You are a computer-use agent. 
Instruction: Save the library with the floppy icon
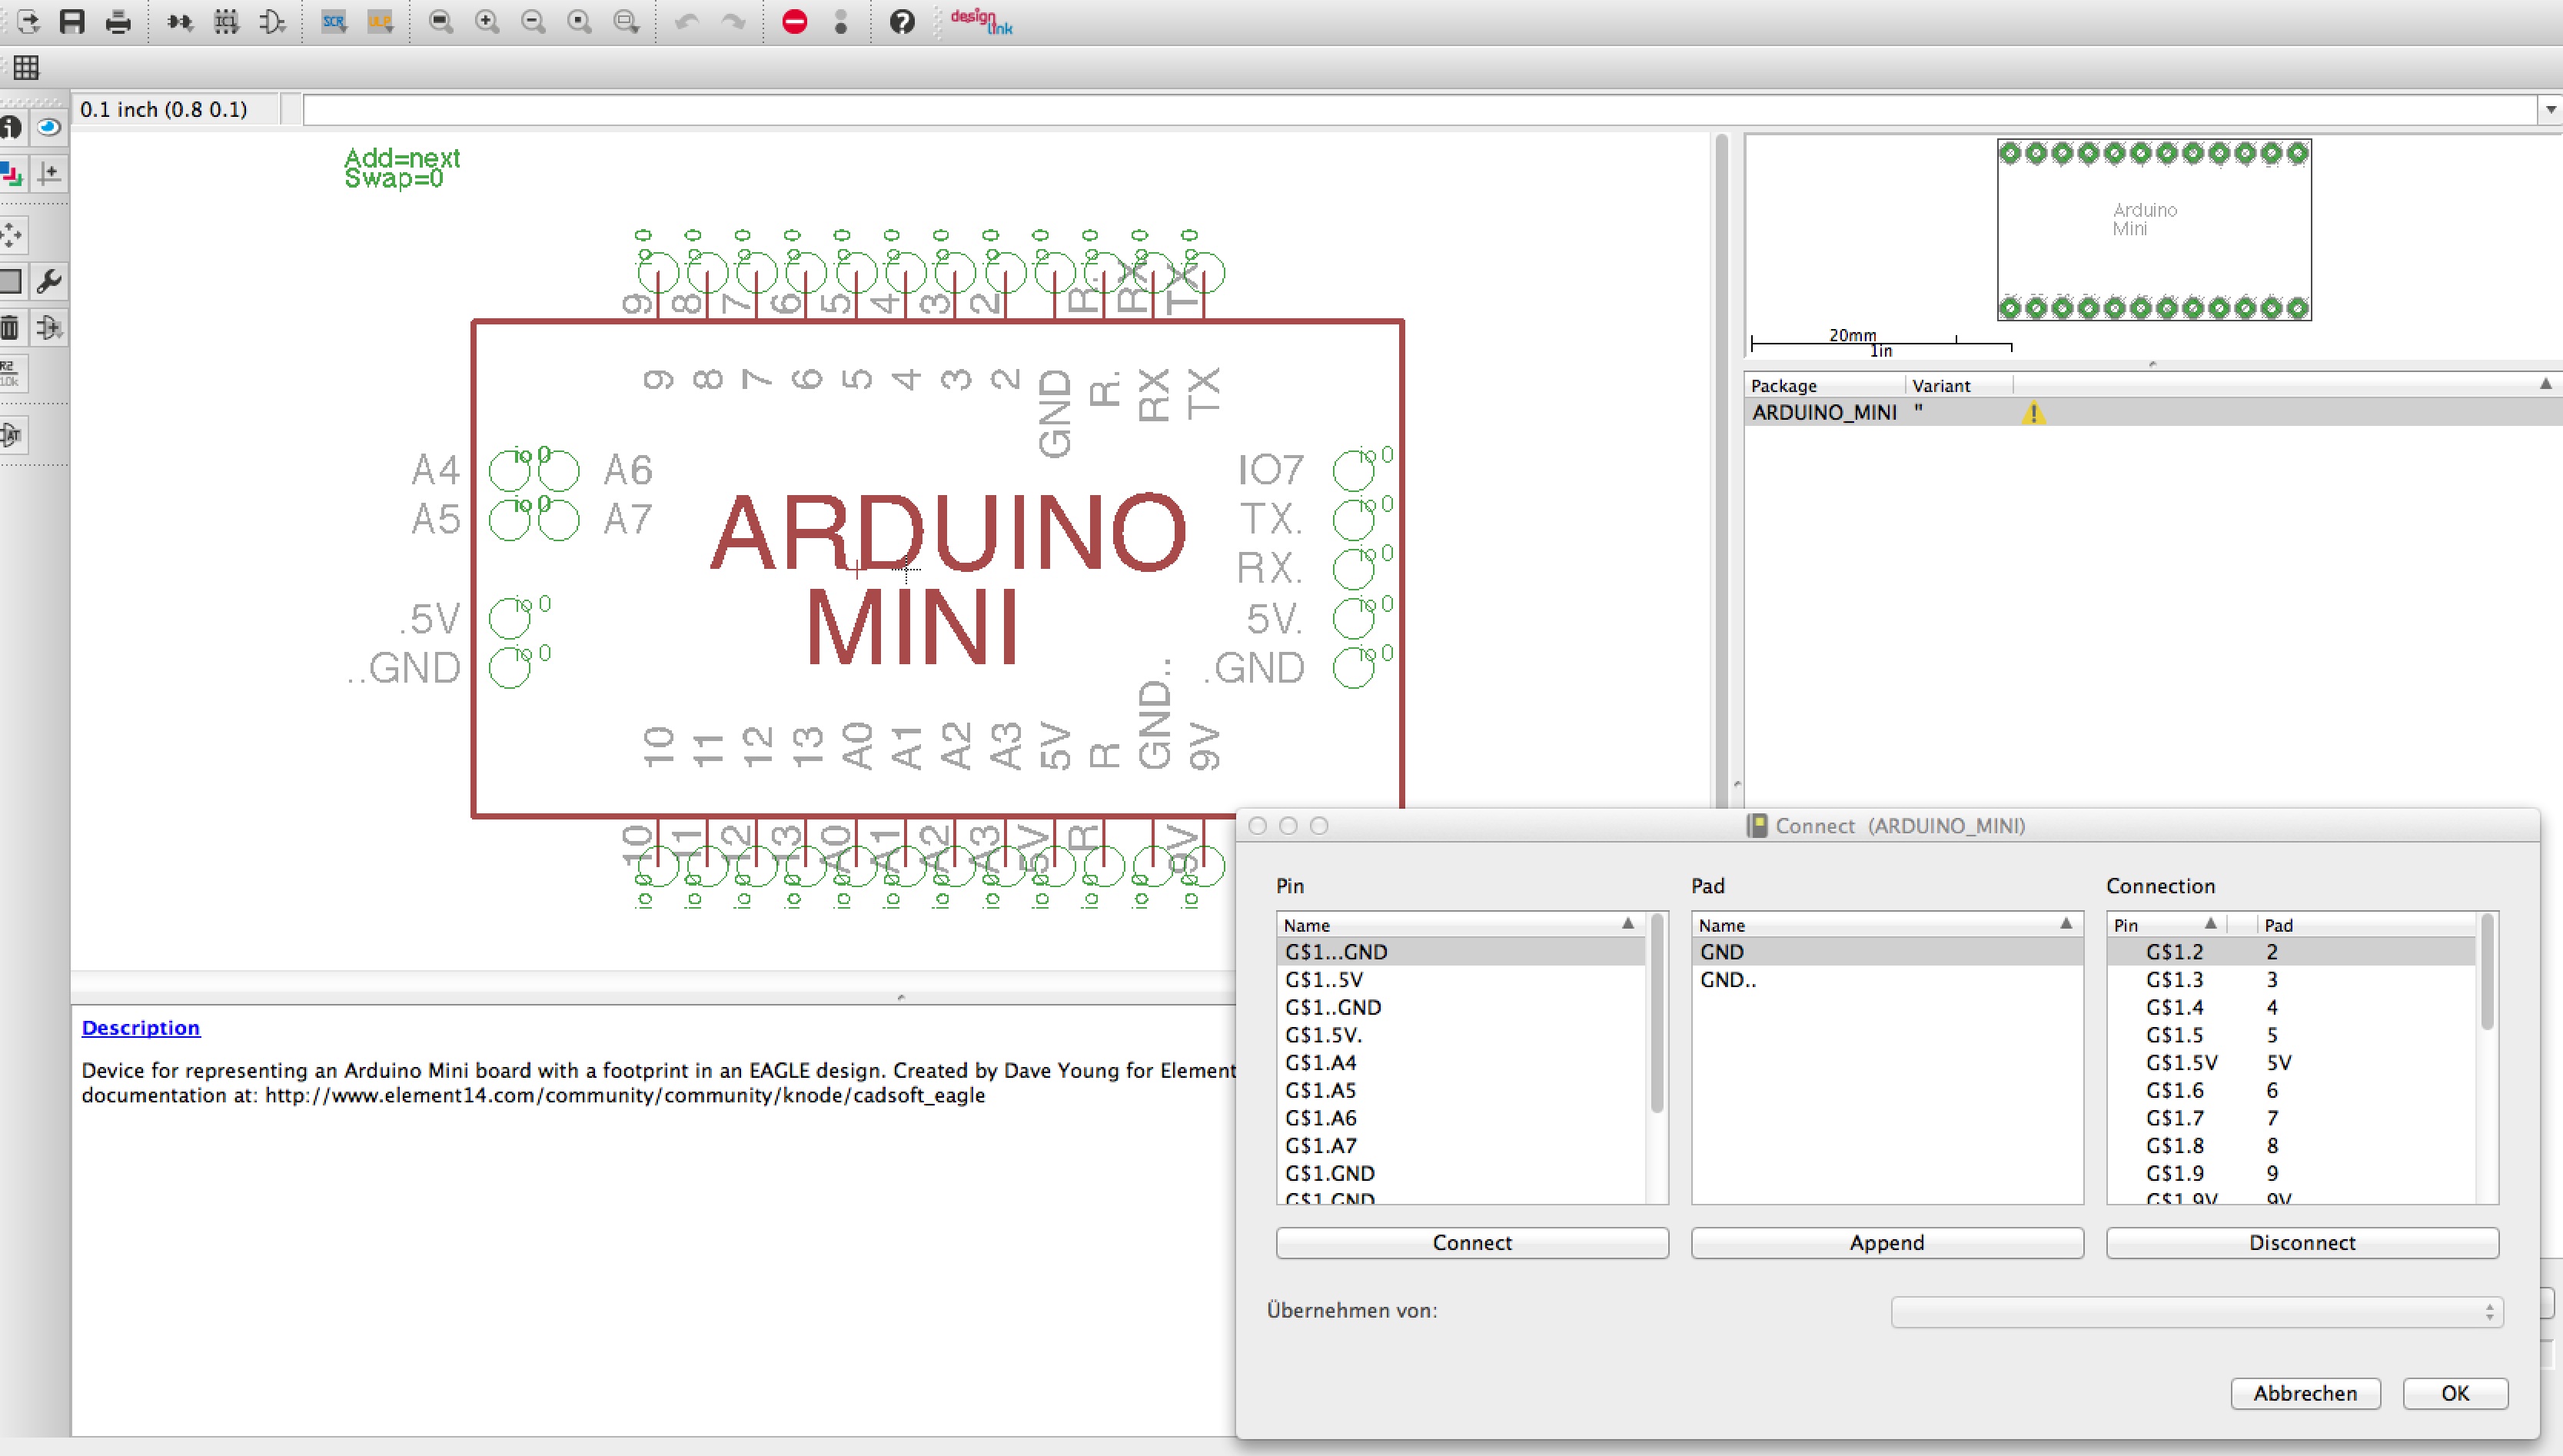[x=72, y=21]
